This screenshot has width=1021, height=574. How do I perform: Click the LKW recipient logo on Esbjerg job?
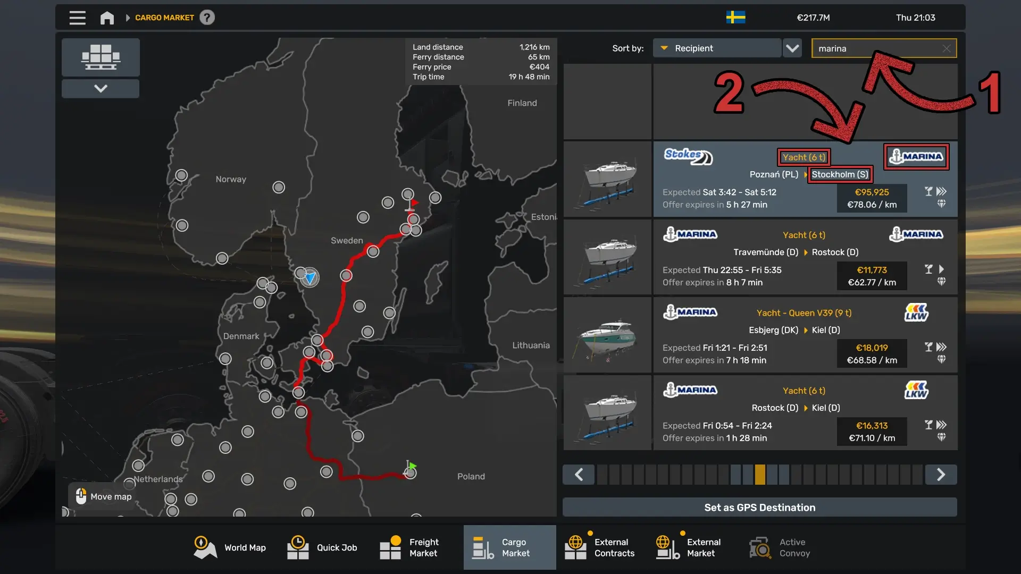[x=916, y=313]
